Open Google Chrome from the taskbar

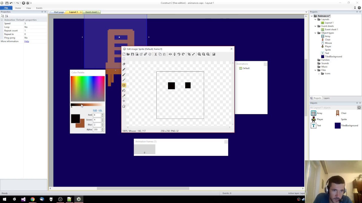pyautogui.click(x=33, y=199)
